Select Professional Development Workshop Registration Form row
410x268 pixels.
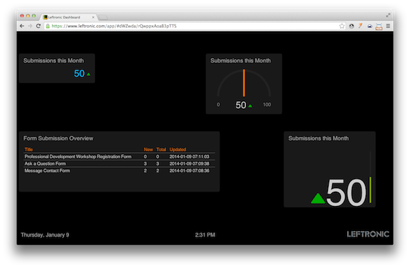[119, 157]
